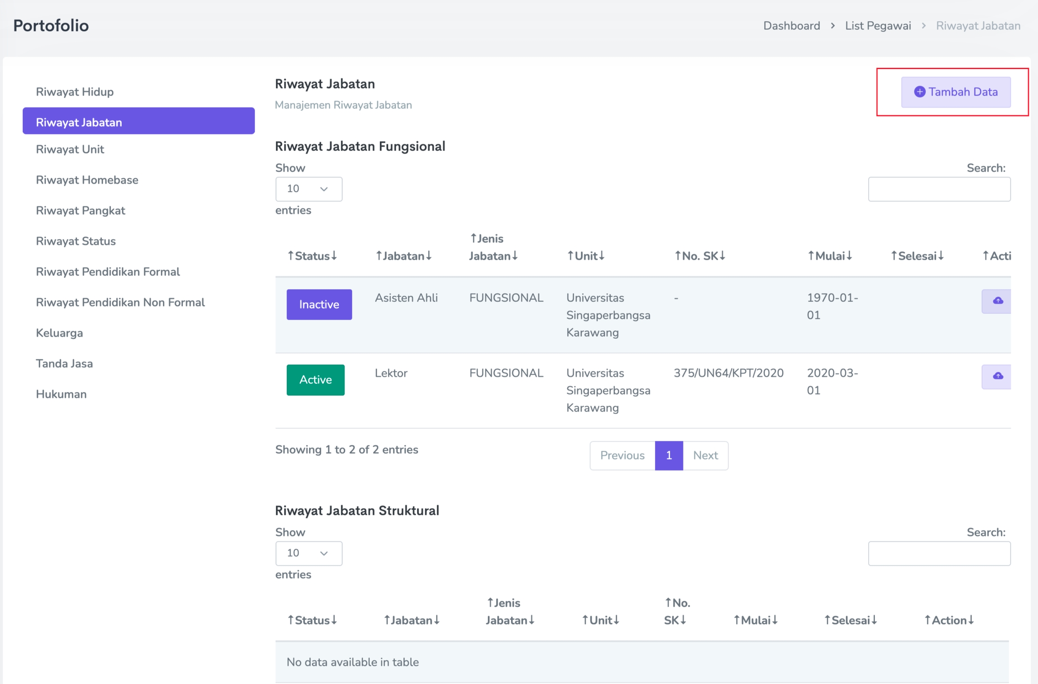Image resolution: width=1038 pixels, height=684 pixels.
Task: Sort Struktural table by Selesai column
Action: 850,620
